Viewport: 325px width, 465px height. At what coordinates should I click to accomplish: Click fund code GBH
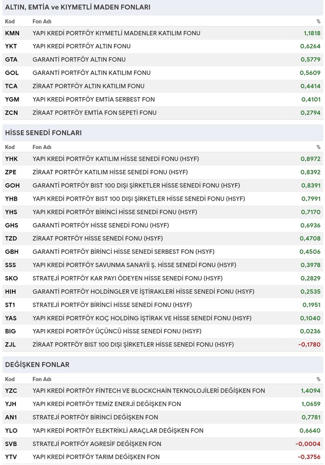[12, 252]
